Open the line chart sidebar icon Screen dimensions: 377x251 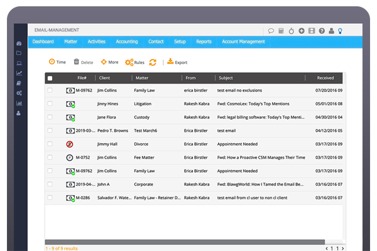click(19, 73)
